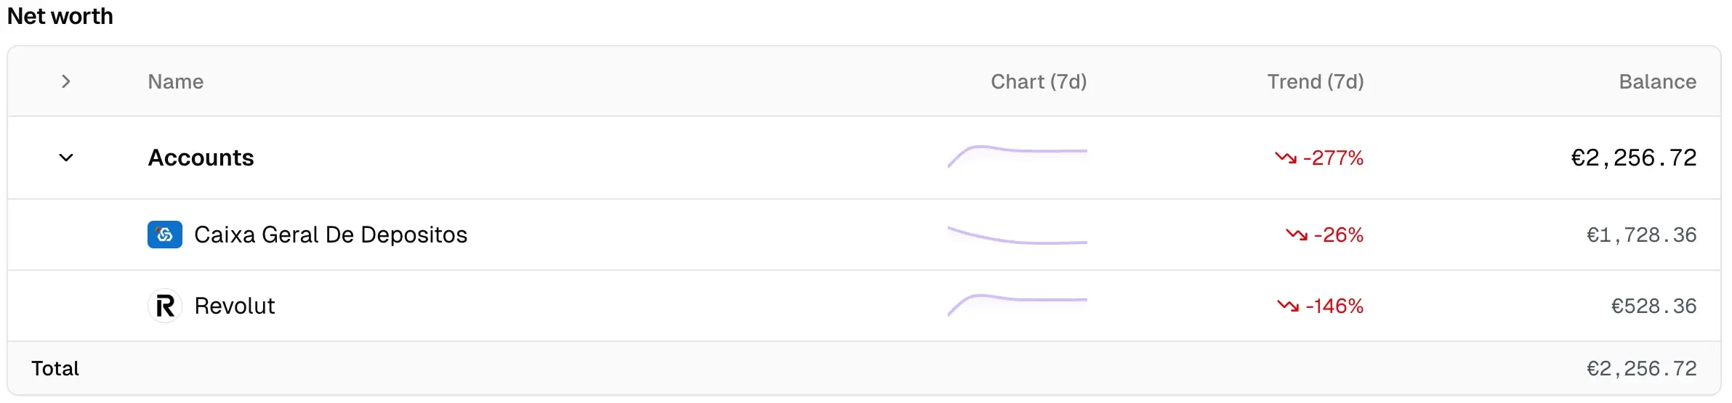
Task: Click the Revolut downward trend arrow icon
Action: [1288, 306]
